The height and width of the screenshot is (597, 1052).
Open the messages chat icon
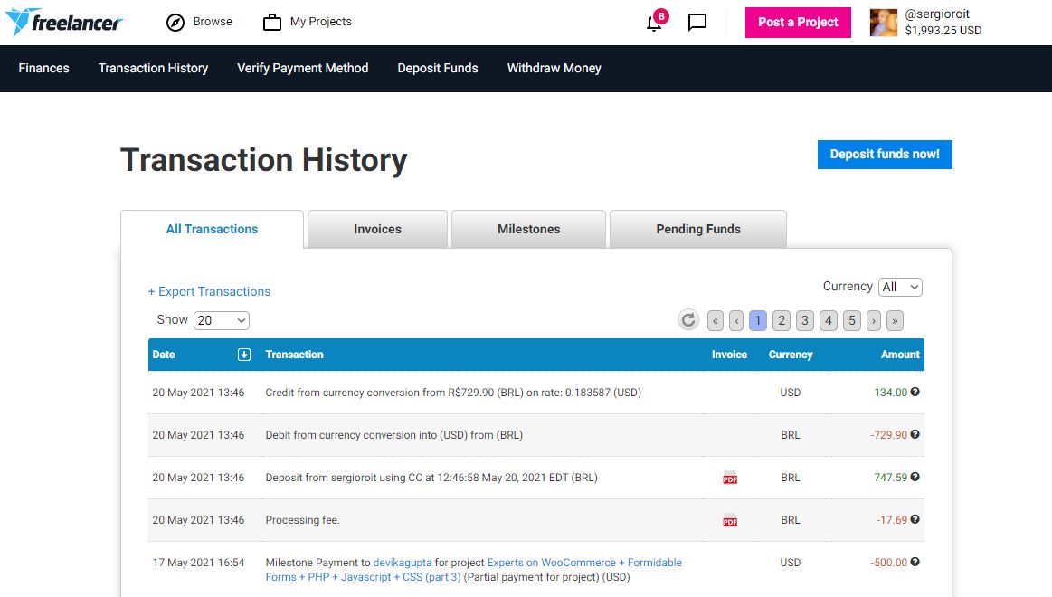click(x=697, y=23)
